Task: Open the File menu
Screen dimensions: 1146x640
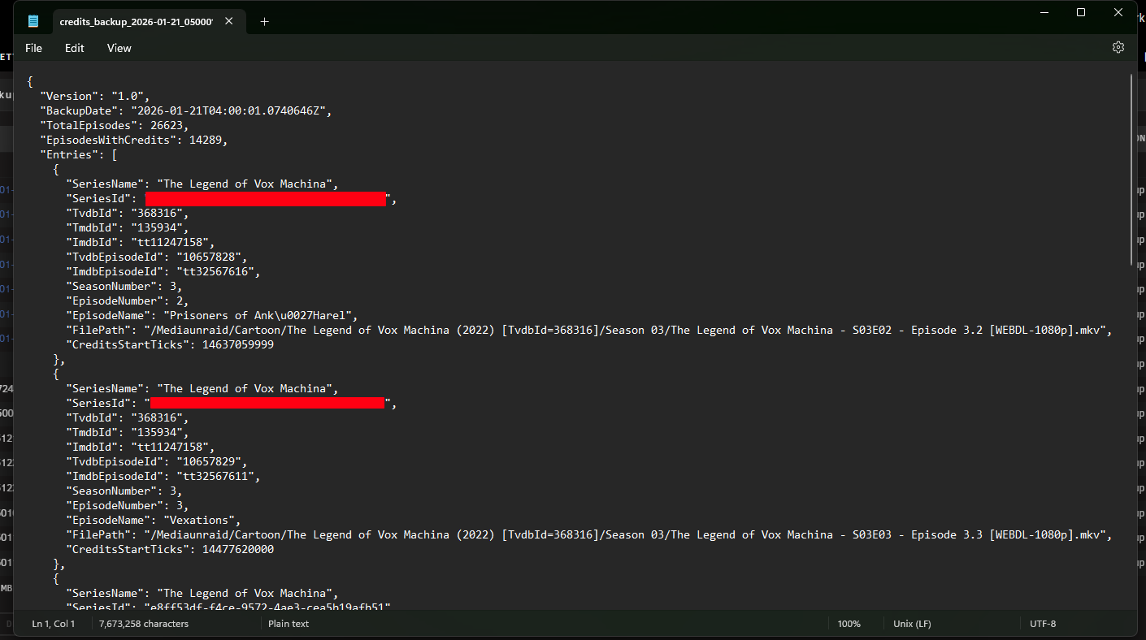Action: click(x=33, y=48)
